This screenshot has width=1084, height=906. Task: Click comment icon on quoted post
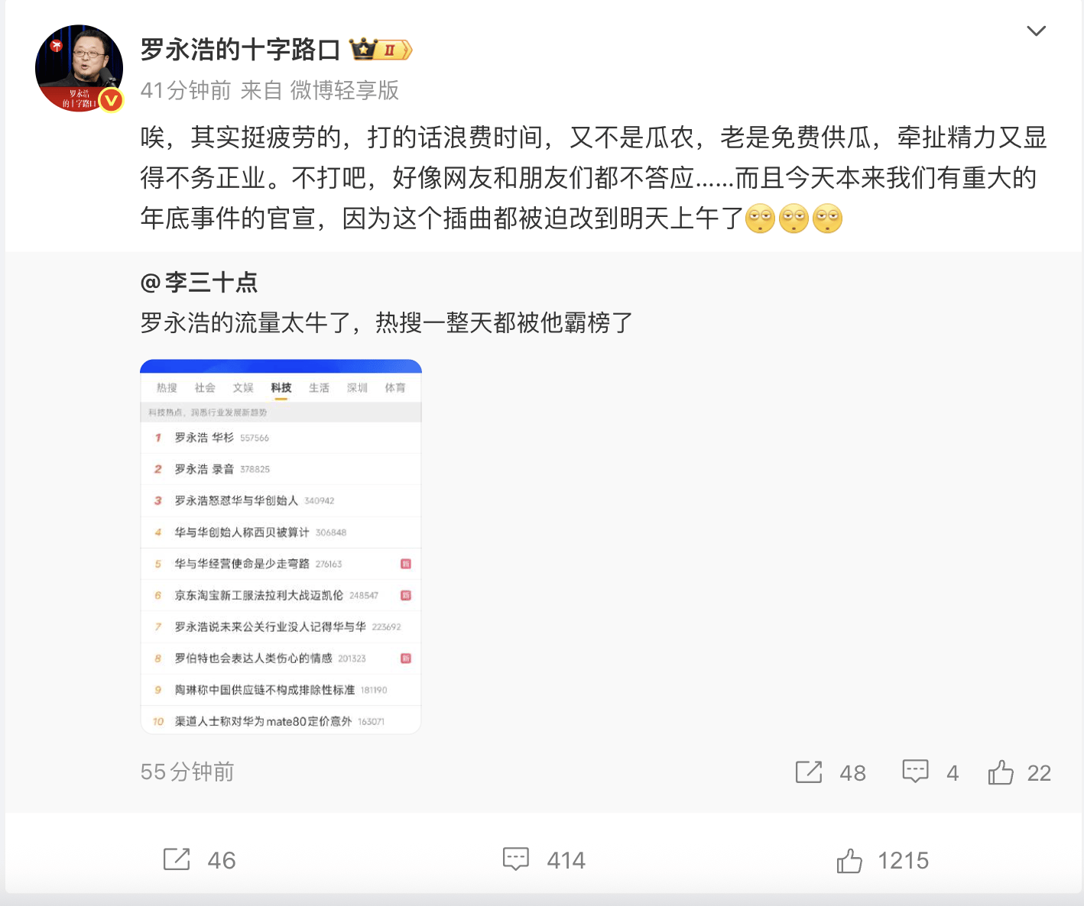[x=915, y=772]
